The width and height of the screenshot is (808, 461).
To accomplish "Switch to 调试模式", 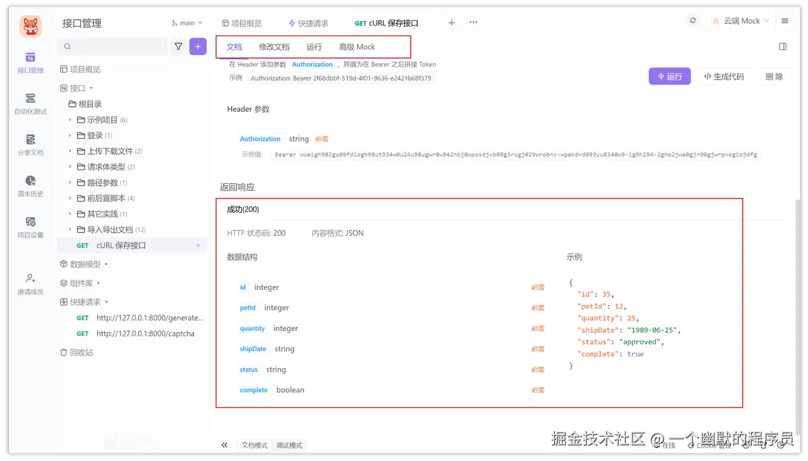I will [290, 445].
